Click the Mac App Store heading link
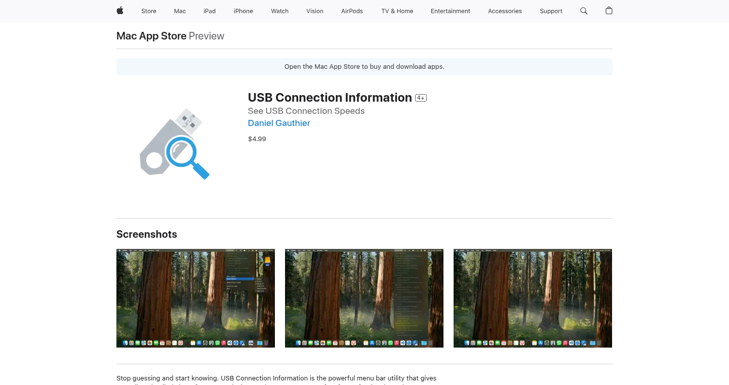This screenshot has height=385, width=729. coord(151,36)
